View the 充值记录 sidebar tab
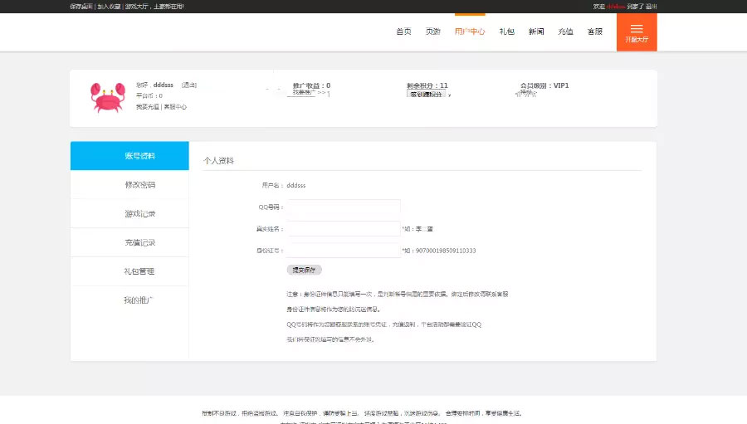The width and height of the screenshot is (747, 424). [130, 243]
